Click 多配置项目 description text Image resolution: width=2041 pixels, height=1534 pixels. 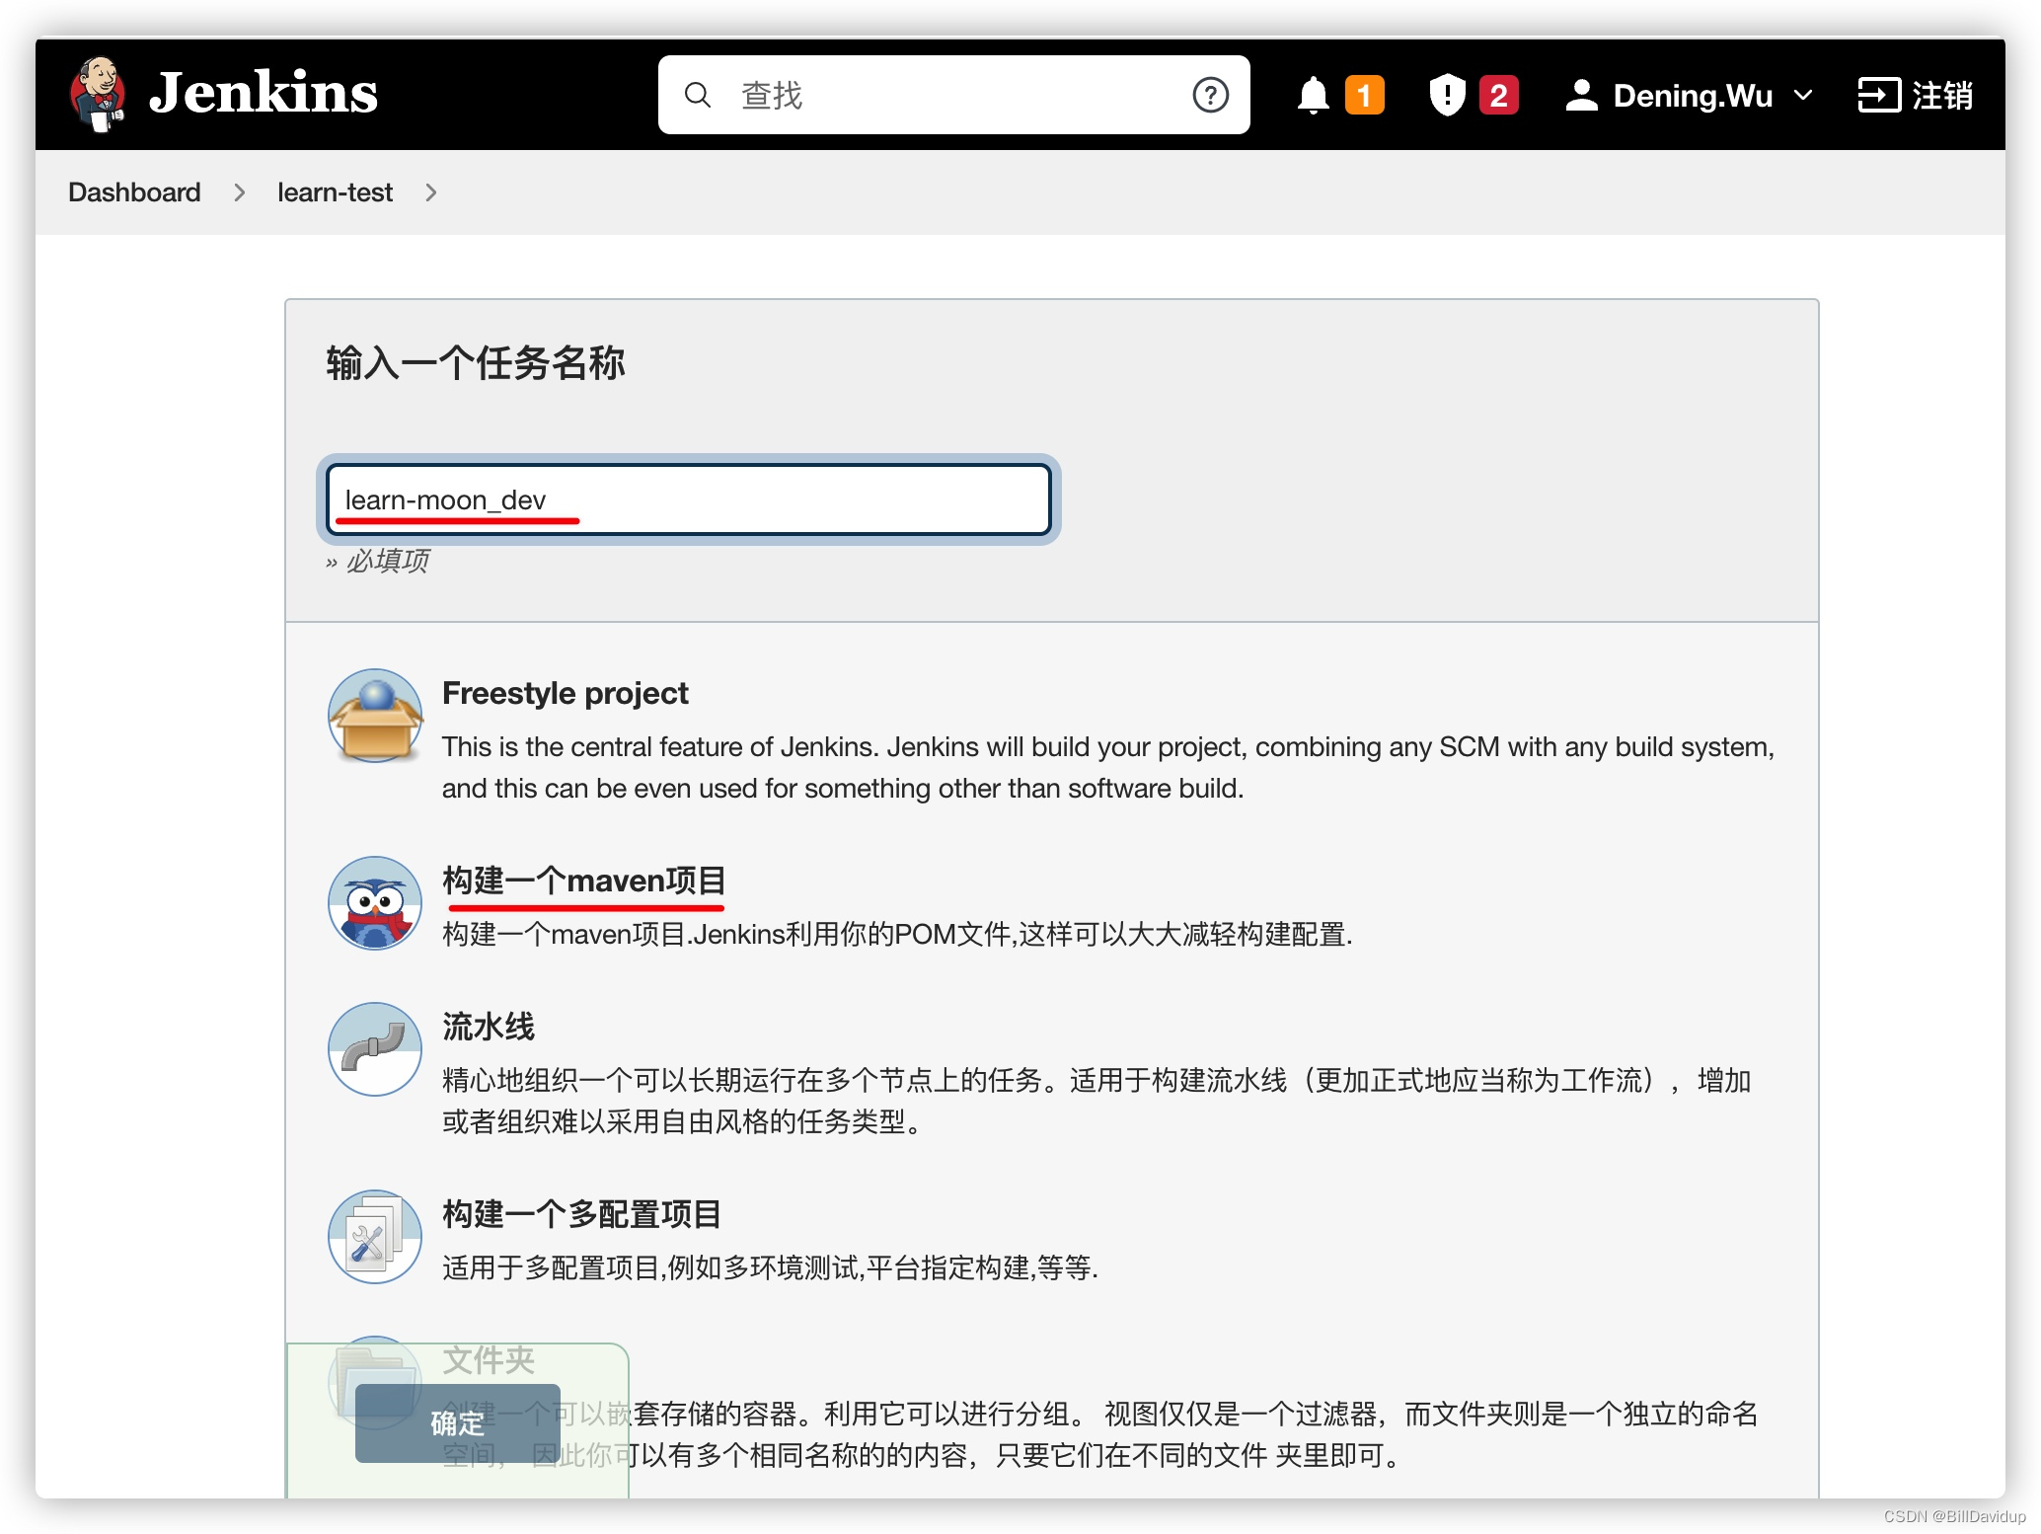pos(770,1267)
